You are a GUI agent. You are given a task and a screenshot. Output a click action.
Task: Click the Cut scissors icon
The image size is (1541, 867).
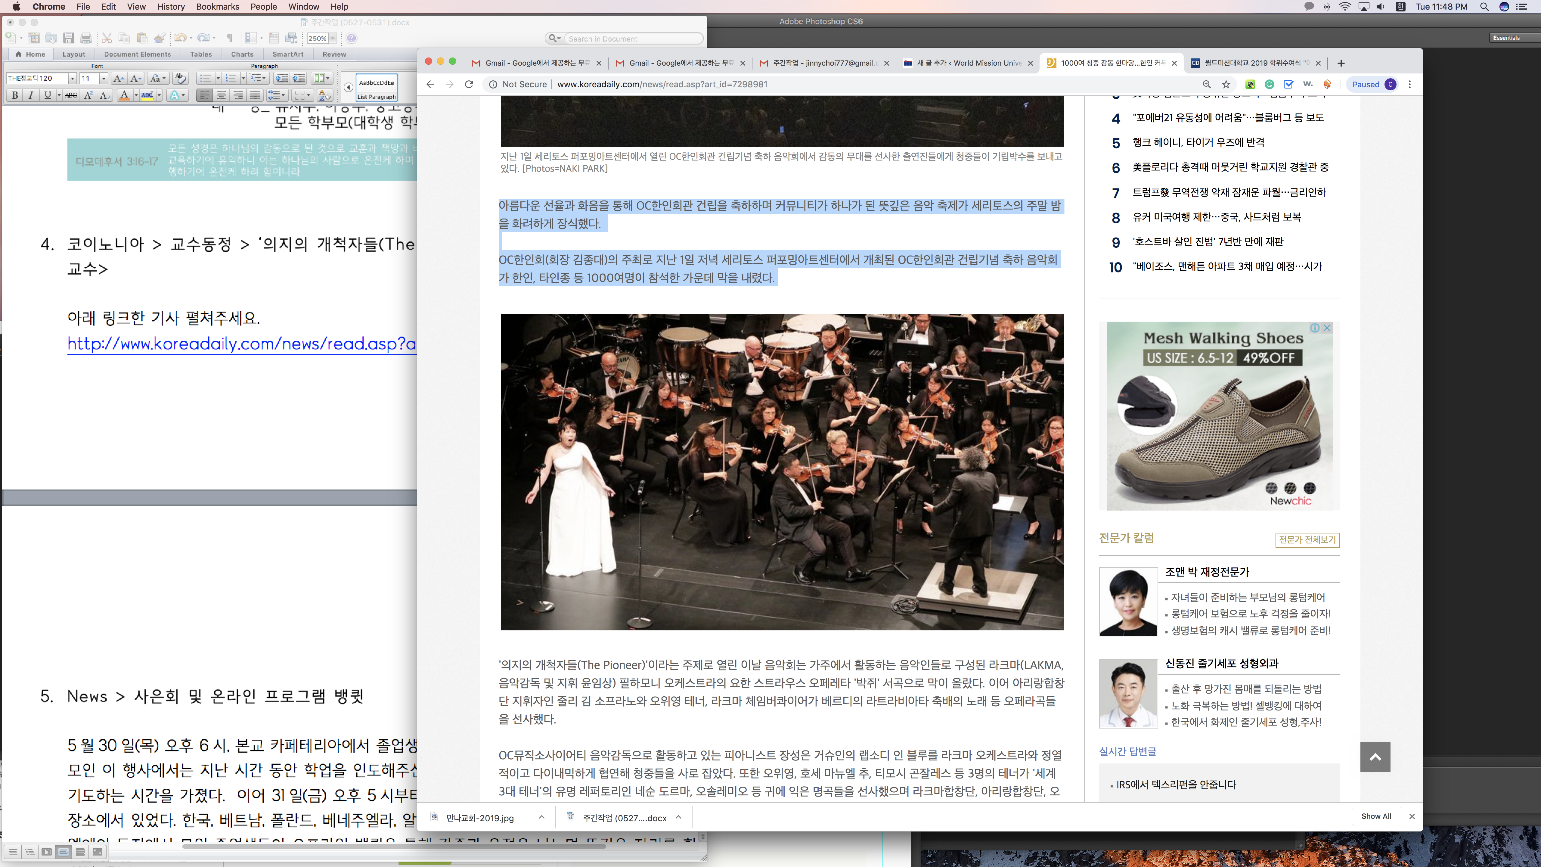tap(107, 38)
